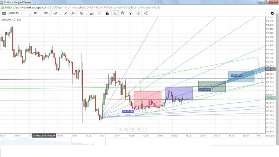279x157 pixels.
Task: Open the patterns tool with circle-slash icon
Action: pos(82,13)
